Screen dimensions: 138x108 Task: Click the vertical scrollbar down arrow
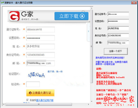[92, 101]
